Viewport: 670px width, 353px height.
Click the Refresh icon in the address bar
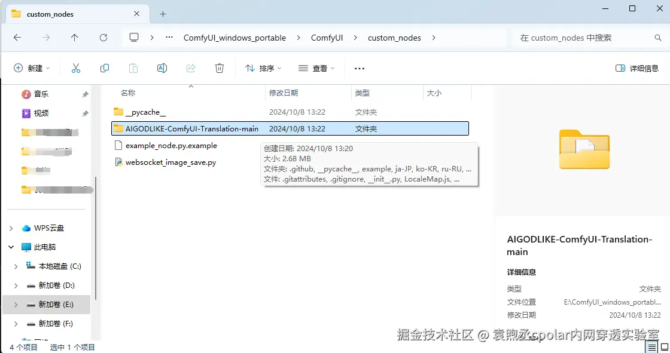point(103,37)
